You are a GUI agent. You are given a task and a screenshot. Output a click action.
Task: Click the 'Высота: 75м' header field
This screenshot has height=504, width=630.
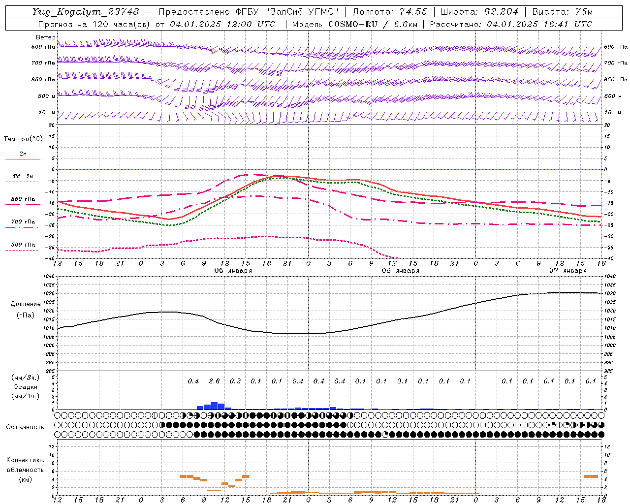[563, 12]
